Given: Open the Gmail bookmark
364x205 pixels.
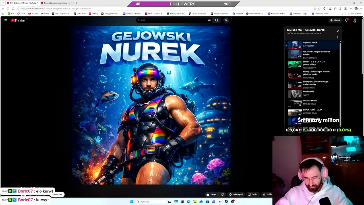Looking at the screenshot, I should pos(45,14).
